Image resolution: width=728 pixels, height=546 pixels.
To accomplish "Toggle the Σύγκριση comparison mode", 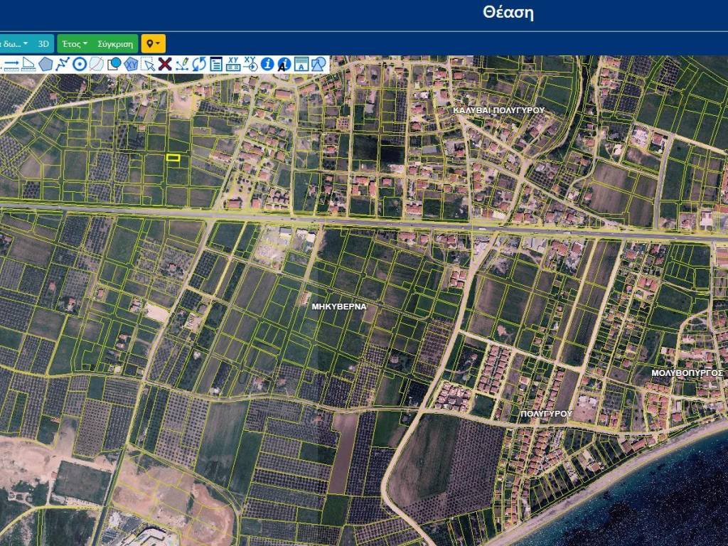I will pos(114,43).
